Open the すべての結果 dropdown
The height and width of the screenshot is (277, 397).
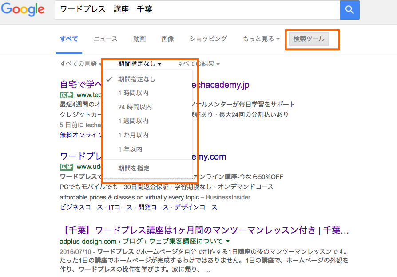pos(198,64)
